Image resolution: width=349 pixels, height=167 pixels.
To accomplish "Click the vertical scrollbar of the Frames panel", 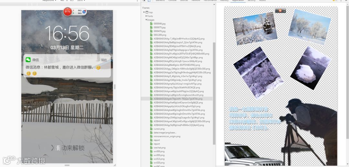I will click(x=214, y=93).
